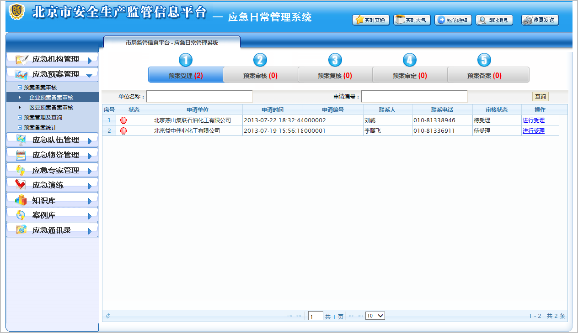Click the 操作 column header

[x=540, y=110]
